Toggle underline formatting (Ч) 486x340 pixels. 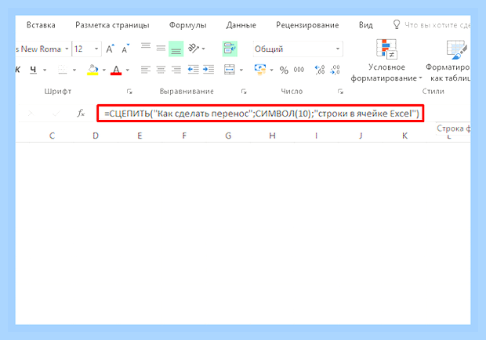[33, 70]
